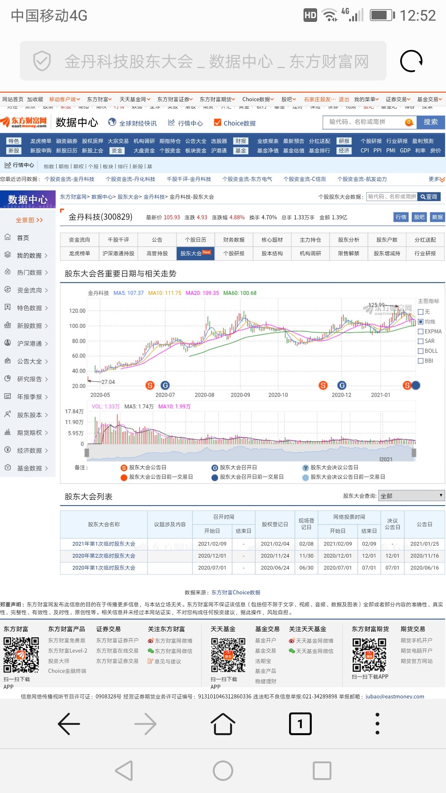Click the Eastmoney logo
This screenshot has width=446, height=793.
pos(24,122)
